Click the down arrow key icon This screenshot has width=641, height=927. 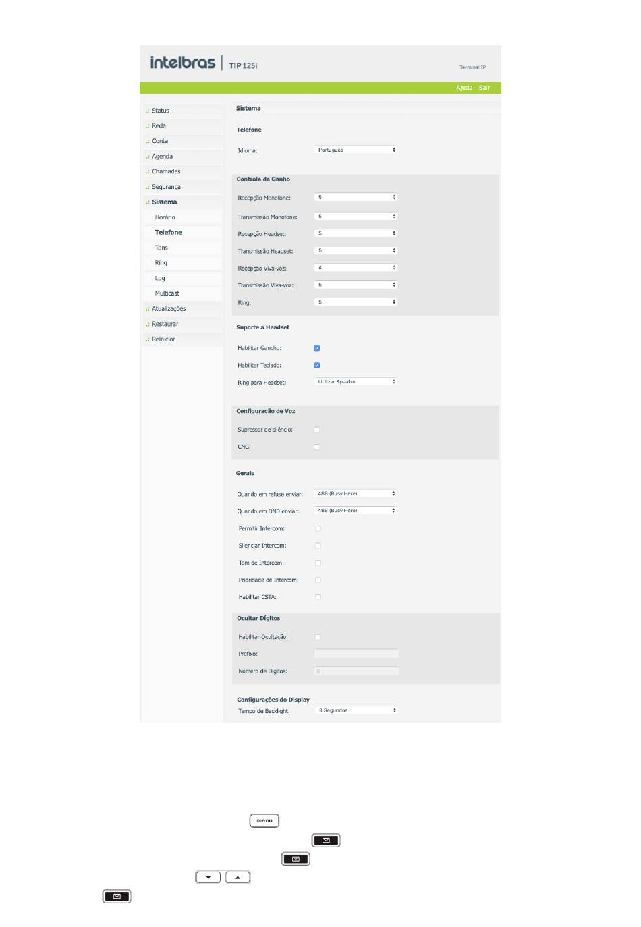pos(208,878)
